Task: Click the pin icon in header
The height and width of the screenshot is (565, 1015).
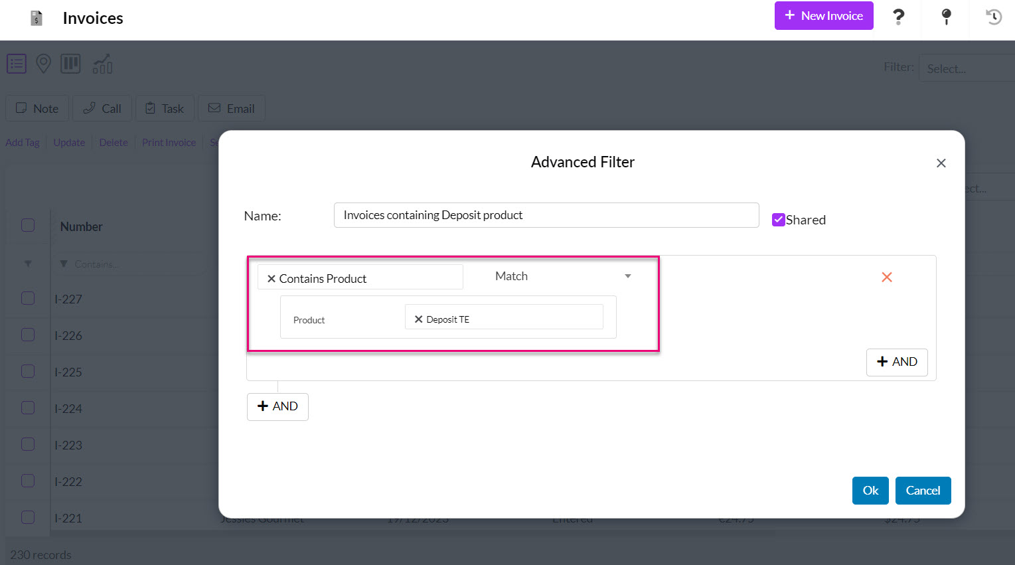Action: click(x=947, y=17)
